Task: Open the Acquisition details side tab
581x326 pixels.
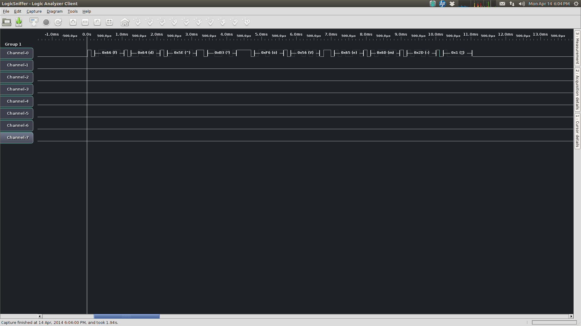Action: [577, 89]
